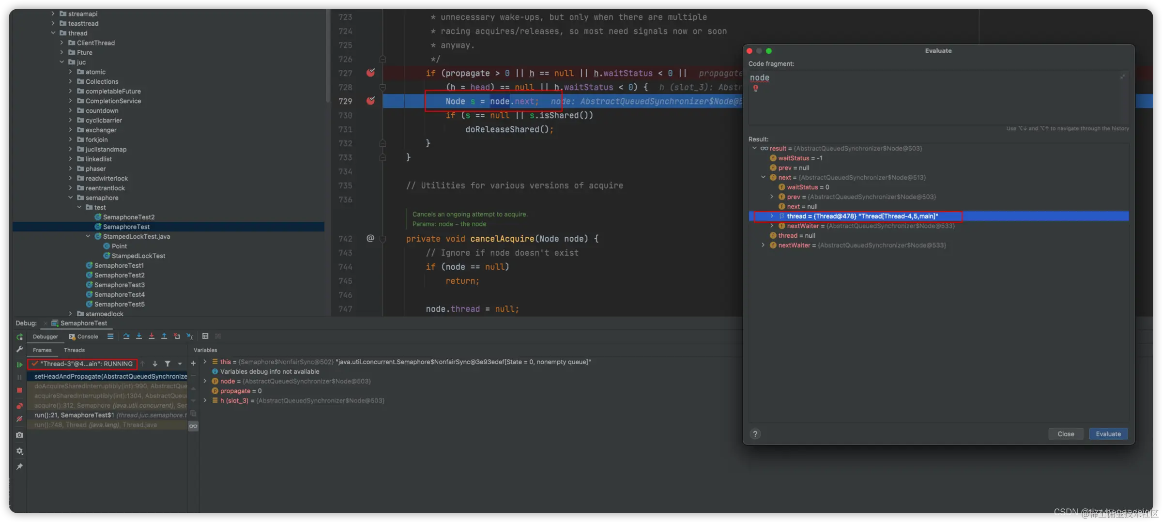Click the Drop Frame icon
Screen dimensions: 1162x522
pos(177,336)
